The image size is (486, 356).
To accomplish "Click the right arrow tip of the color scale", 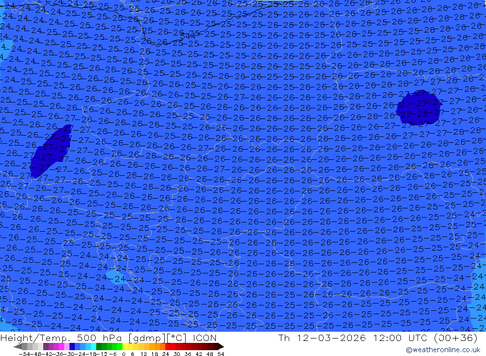I will pos(222,347).
